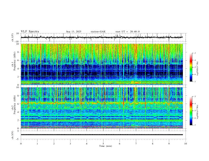Click the Time axis tick label 3

point(70,144)
